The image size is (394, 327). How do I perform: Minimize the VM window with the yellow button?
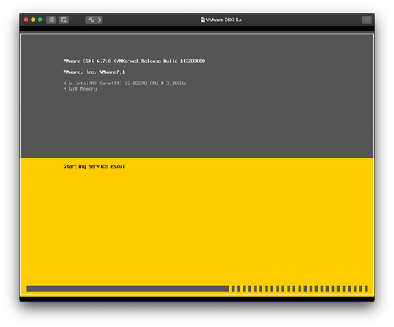(33, 20)
